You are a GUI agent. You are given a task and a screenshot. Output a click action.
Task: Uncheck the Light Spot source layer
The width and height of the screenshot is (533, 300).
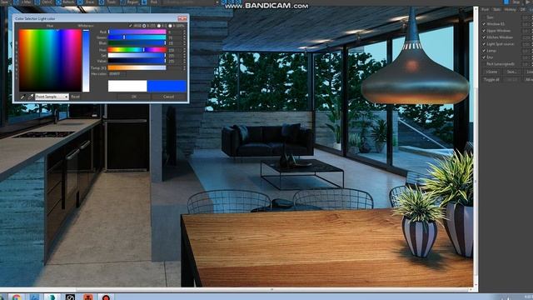484,44
